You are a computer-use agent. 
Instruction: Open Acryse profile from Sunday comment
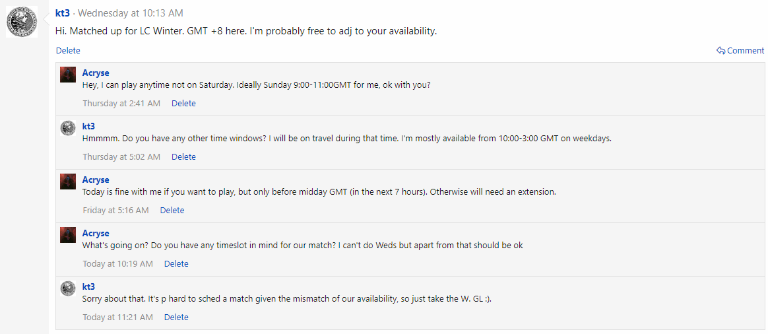click(x=96, y=73)
